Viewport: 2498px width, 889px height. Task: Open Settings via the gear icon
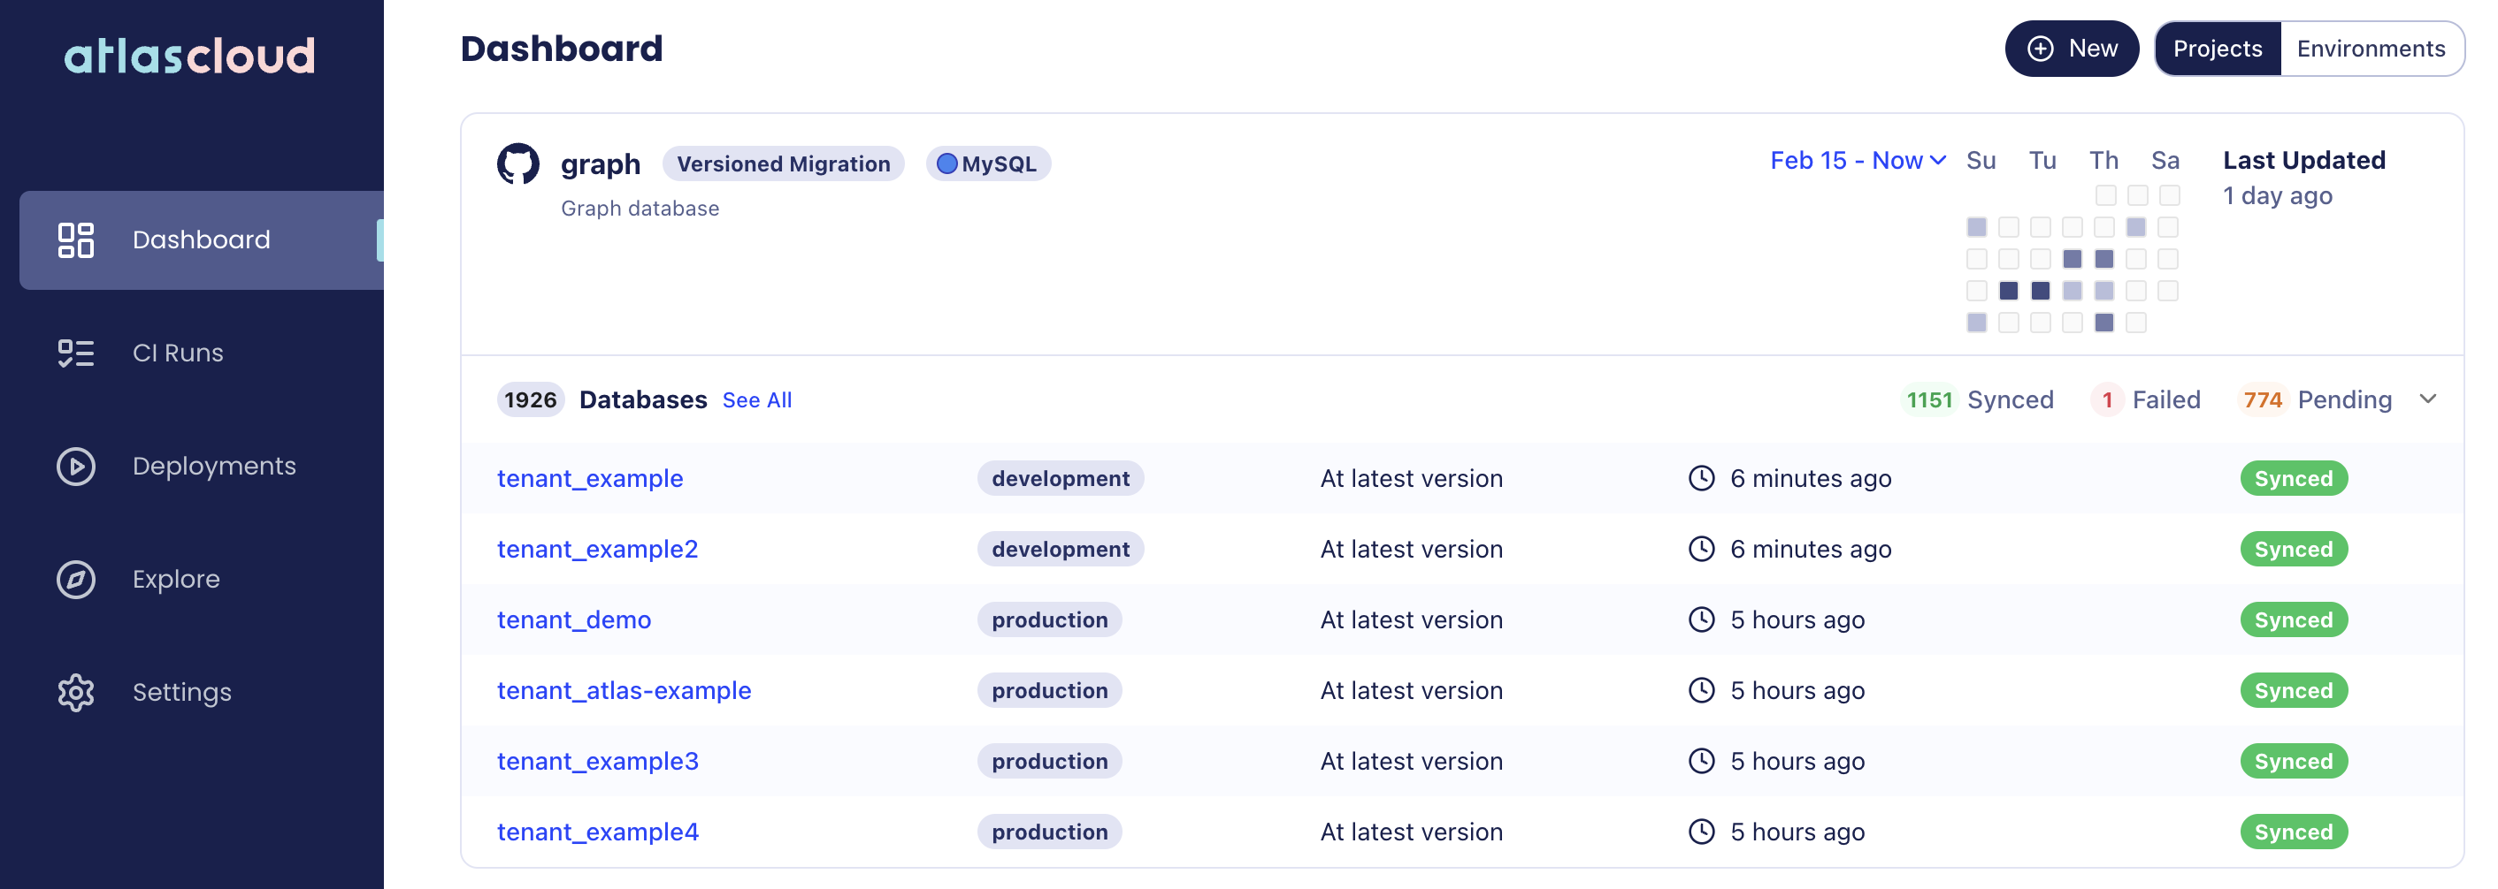click(76, 691)
